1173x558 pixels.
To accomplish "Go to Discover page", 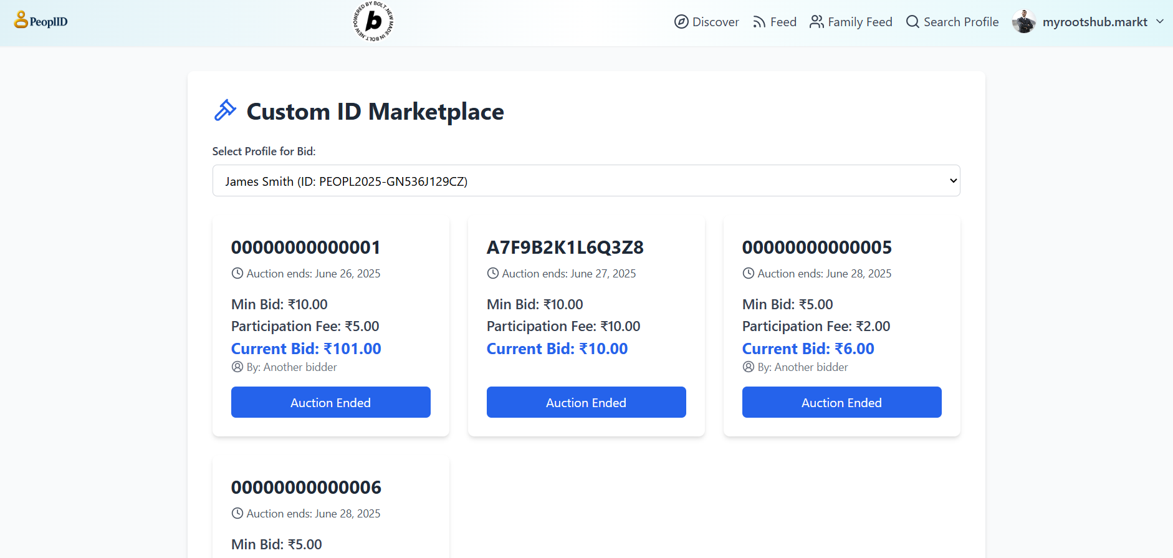I will [x=707, y=22].
